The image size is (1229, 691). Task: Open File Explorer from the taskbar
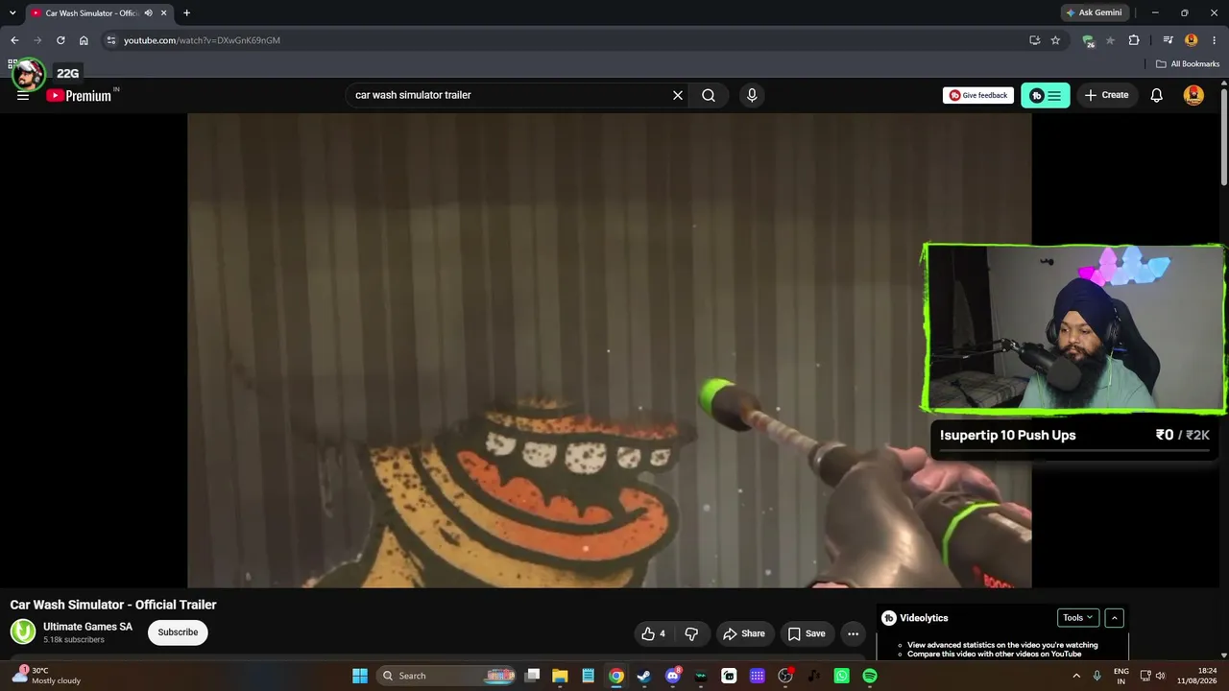[560, 676]
